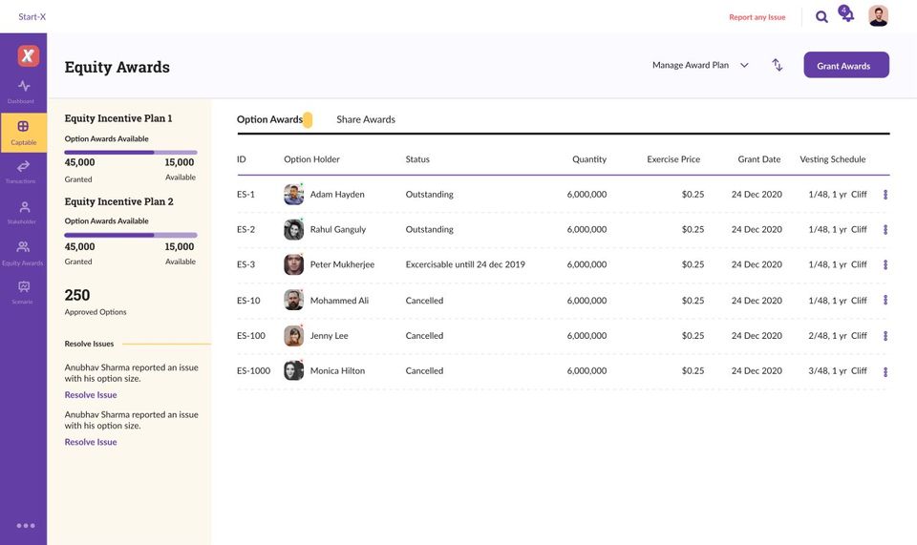
Task: Click the 250 Approved Options value
Action: point(77,295)
